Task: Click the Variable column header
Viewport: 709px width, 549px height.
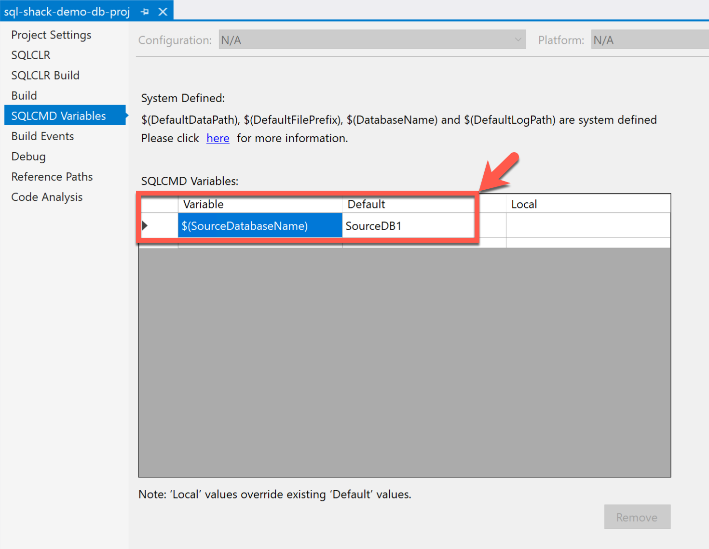Action: [259, 204]
